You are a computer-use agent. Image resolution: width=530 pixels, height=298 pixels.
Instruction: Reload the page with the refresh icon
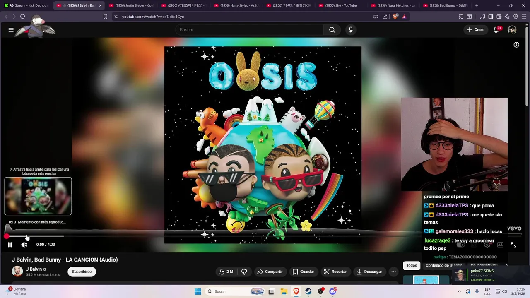[x=22, y=17]
